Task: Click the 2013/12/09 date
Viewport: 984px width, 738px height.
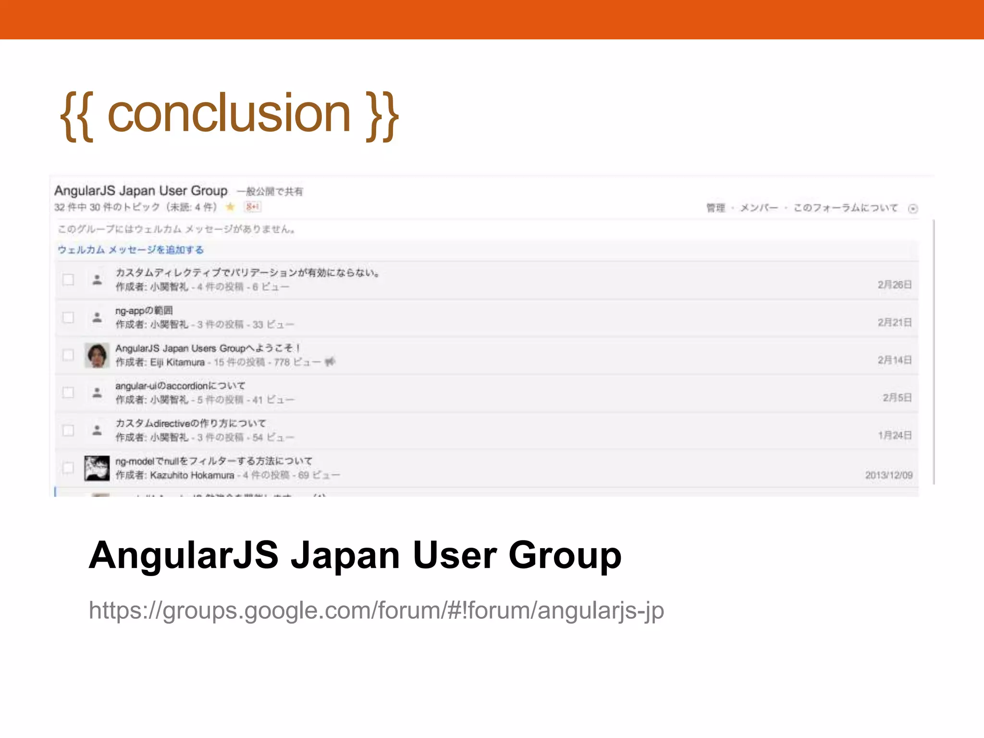Action: 889,475
